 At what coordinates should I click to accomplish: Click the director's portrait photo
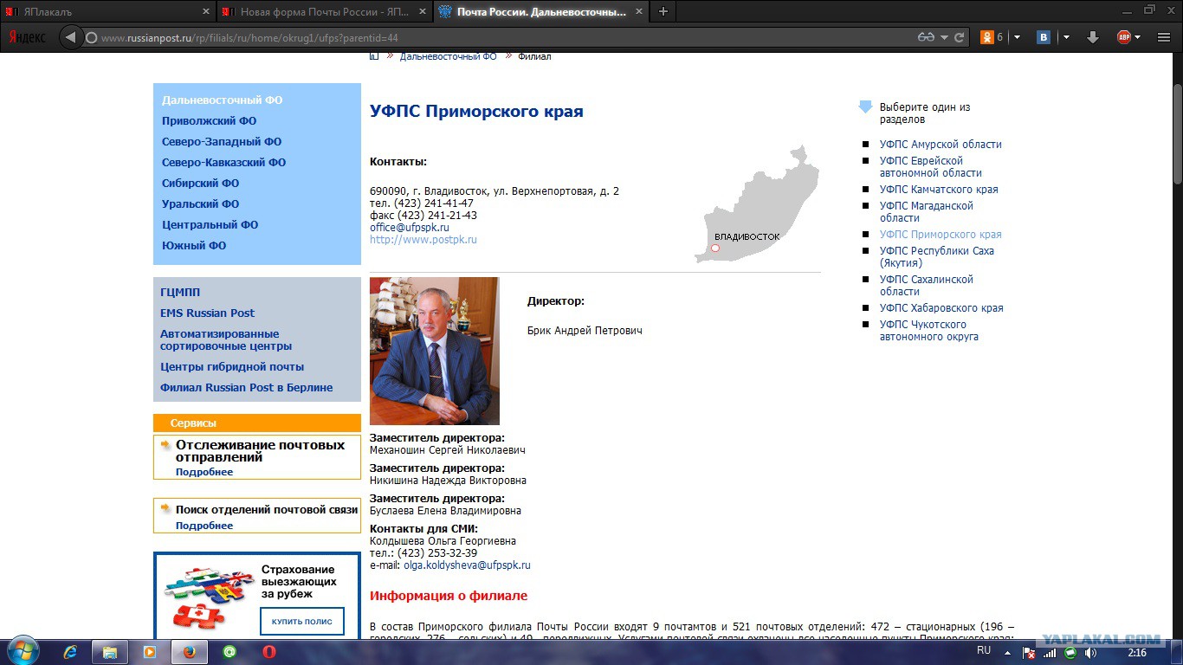point(435,351)
